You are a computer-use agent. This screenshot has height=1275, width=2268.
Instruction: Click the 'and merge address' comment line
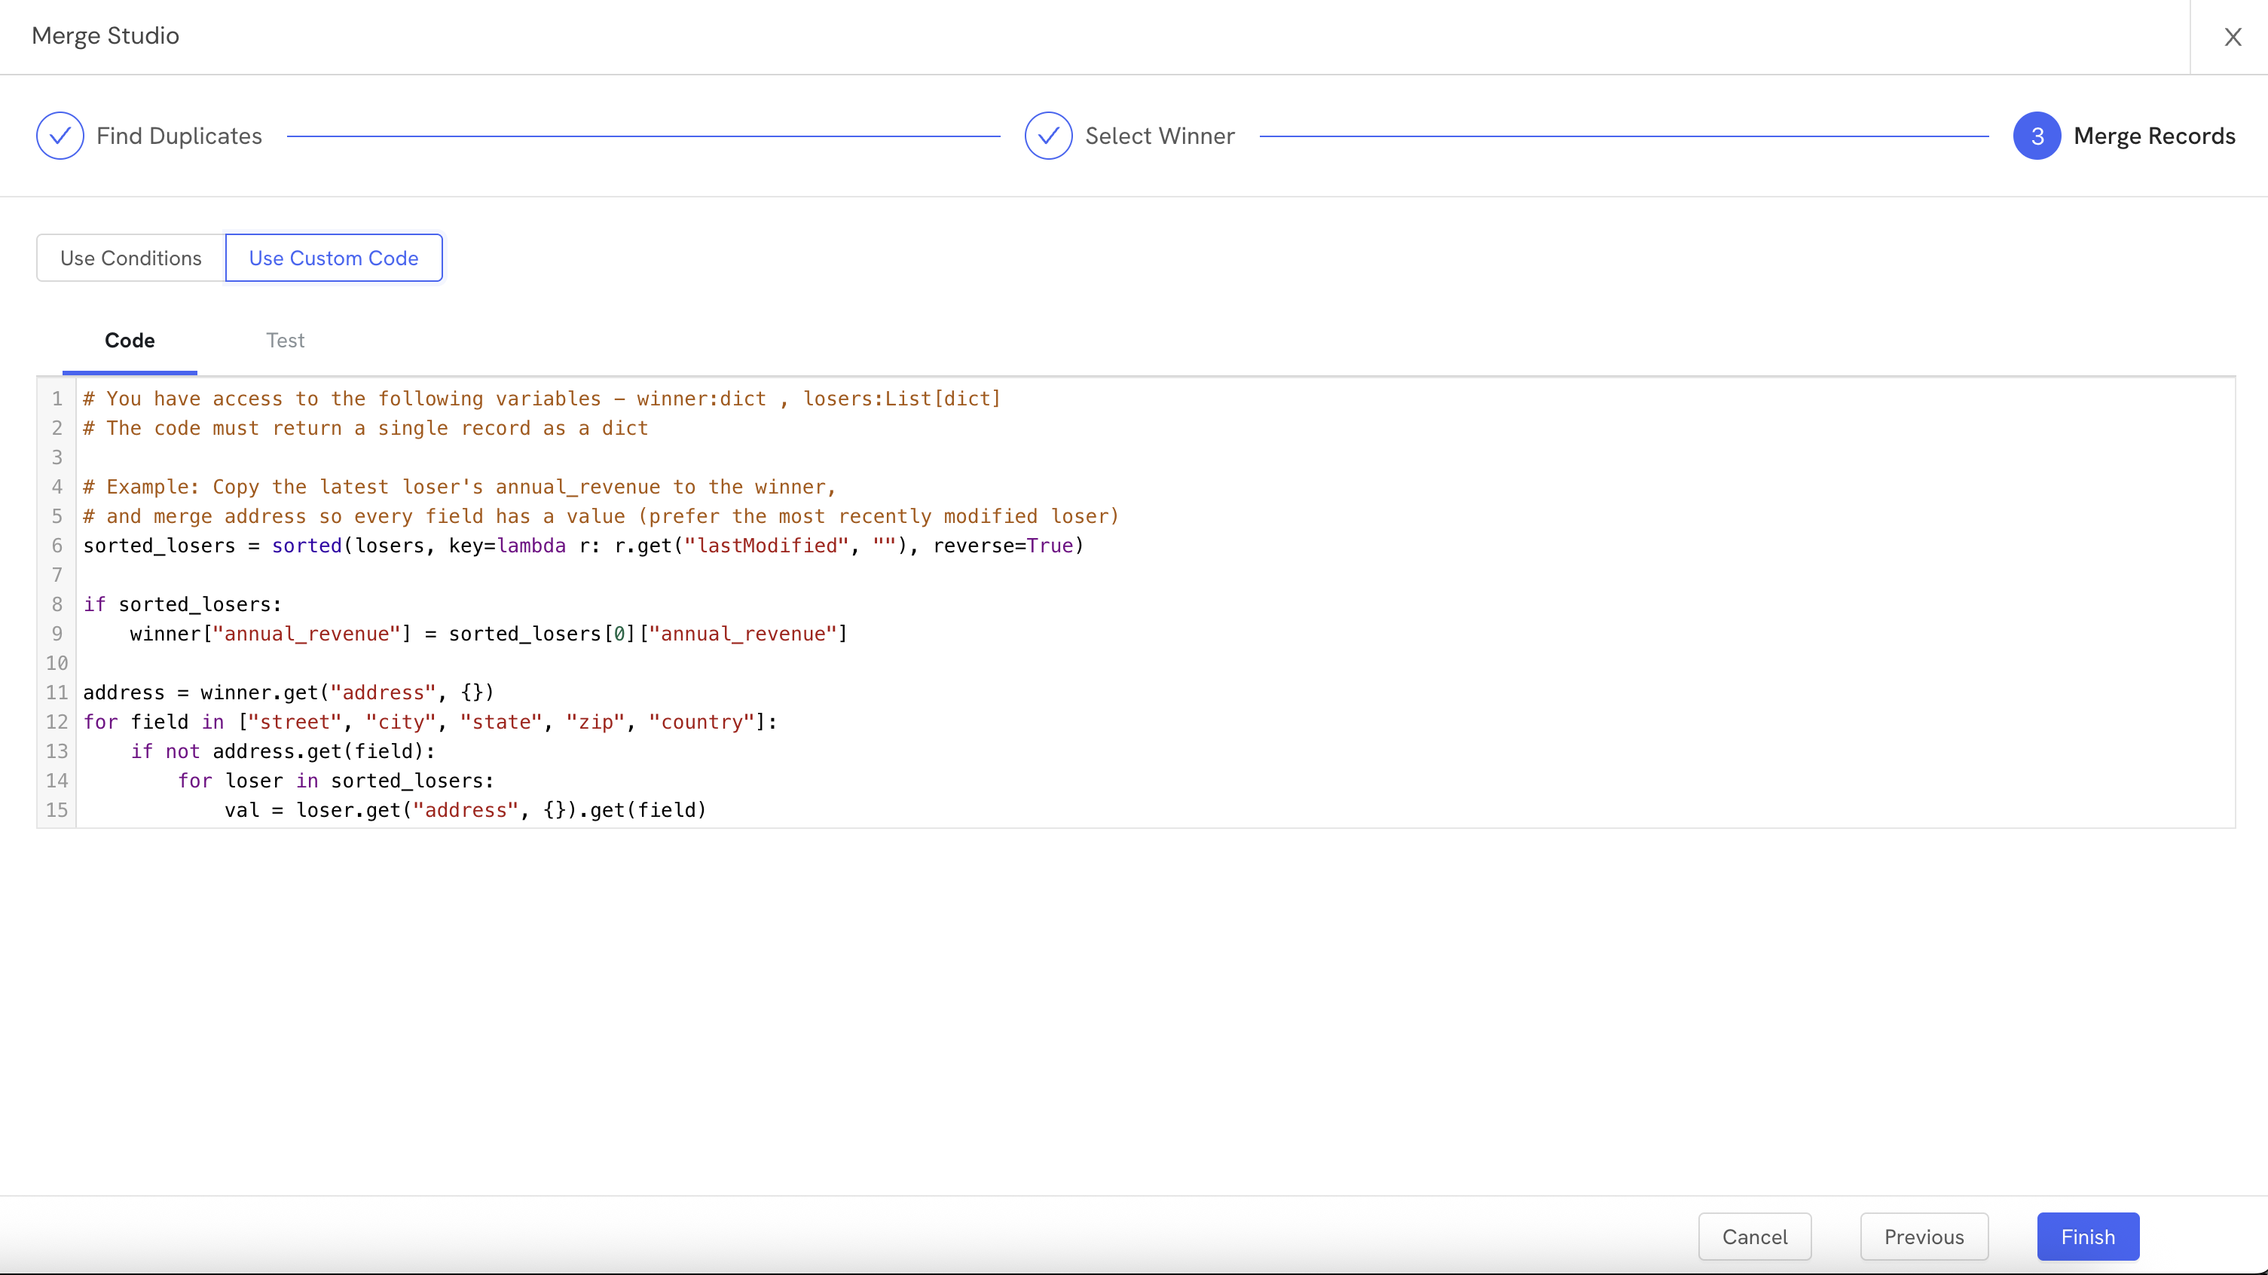601,516
